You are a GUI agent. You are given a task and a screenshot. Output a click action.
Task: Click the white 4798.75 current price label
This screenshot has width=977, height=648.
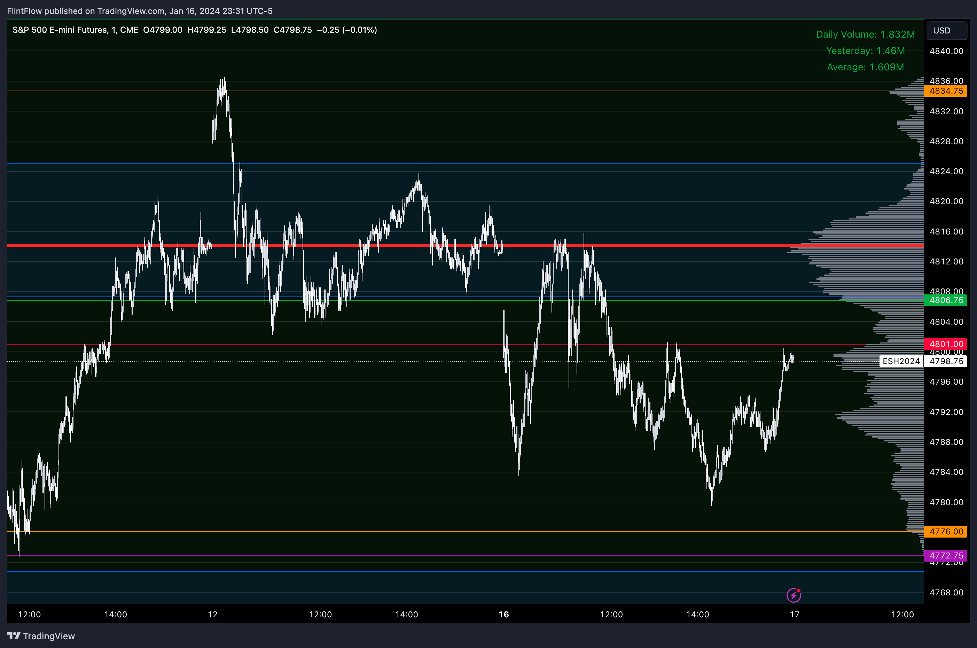(946, 361)
